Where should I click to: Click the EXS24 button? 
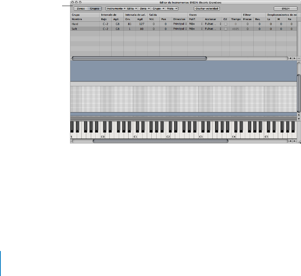tap(285, 9)
